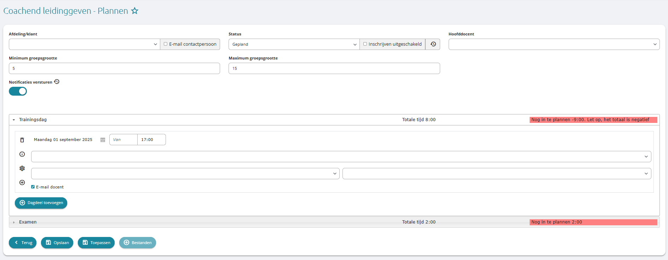Screen dimensions: 668x260
Task: Click the Van start time field
Action: [123, 140]
